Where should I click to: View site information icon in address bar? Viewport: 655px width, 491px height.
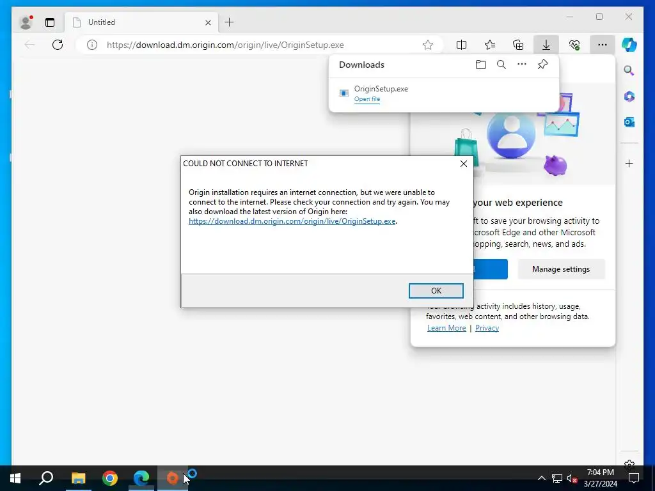click(92, 45)
